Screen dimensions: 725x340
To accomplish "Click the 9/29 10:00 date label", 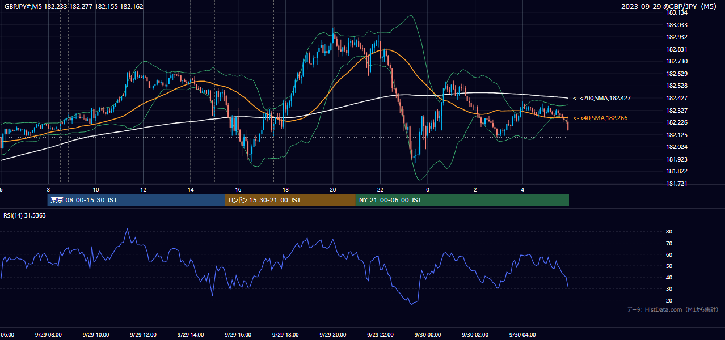I will [x=95, y=335].
